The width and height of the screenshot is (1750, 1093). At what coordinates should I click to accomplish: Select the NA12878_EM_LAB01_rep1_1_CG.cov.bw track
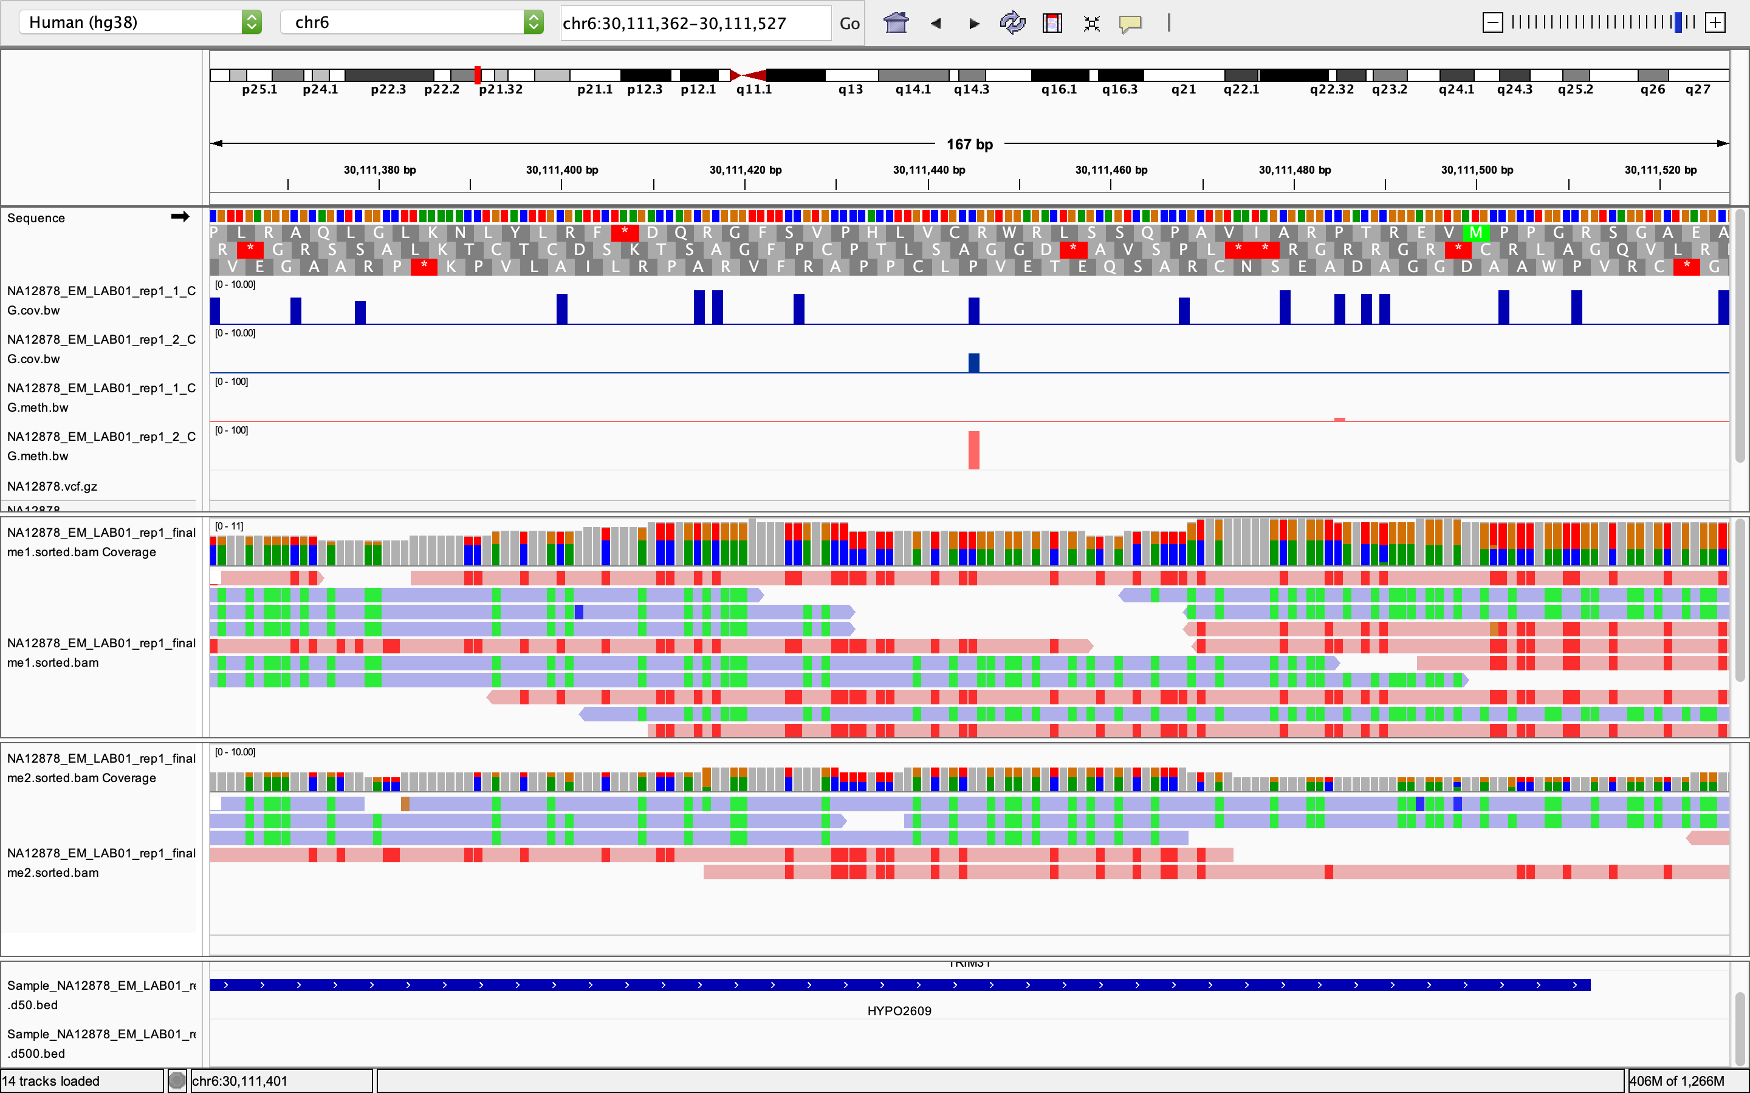(x=101, y=301)
